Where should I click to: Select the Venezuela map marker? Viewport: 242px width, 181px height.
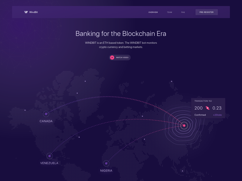(x=50, y=156)
